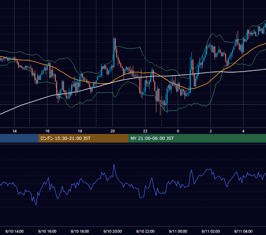Click the blue session band before London
The width and height of the screenshot is (266, 235).
click(19, 138)
